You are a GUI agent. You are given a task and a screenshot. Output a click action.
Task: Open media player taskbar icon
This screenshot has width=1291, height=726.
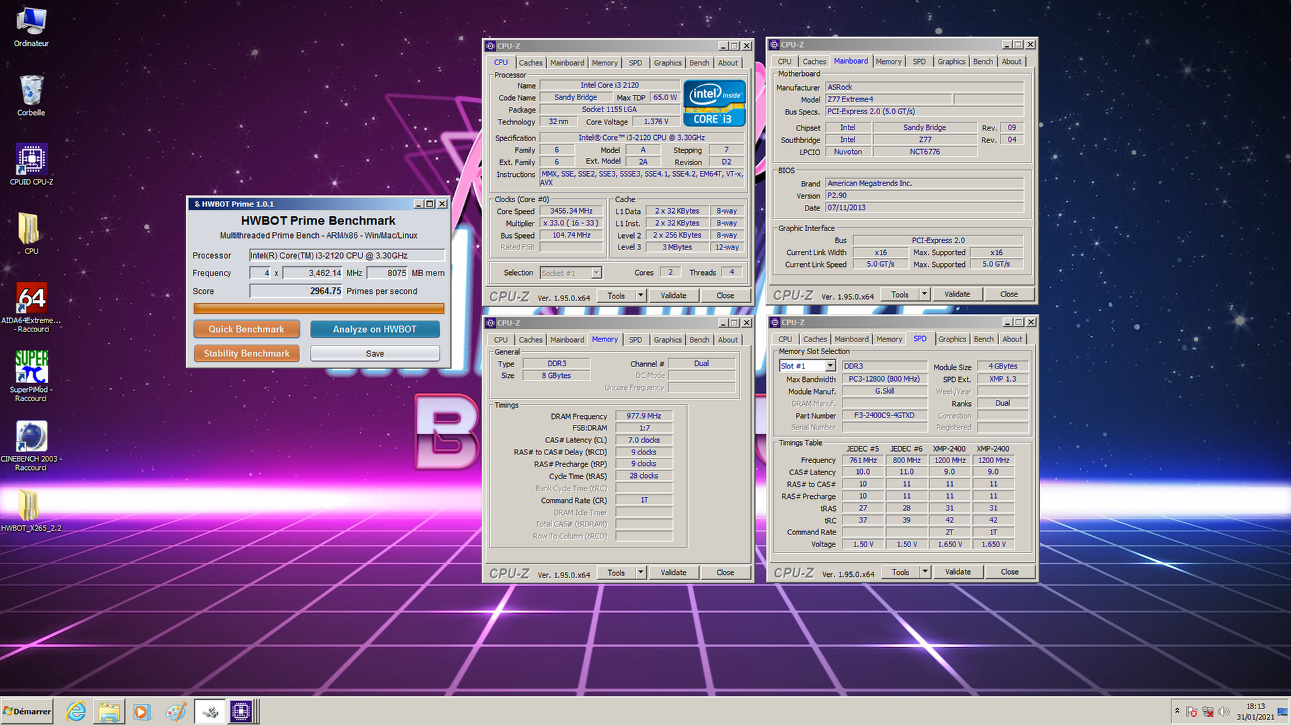(141, 711)
